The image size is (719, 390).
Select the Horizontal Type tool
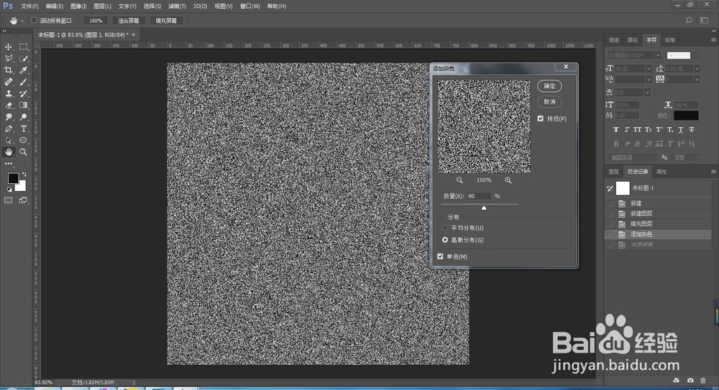coord(23,129)
